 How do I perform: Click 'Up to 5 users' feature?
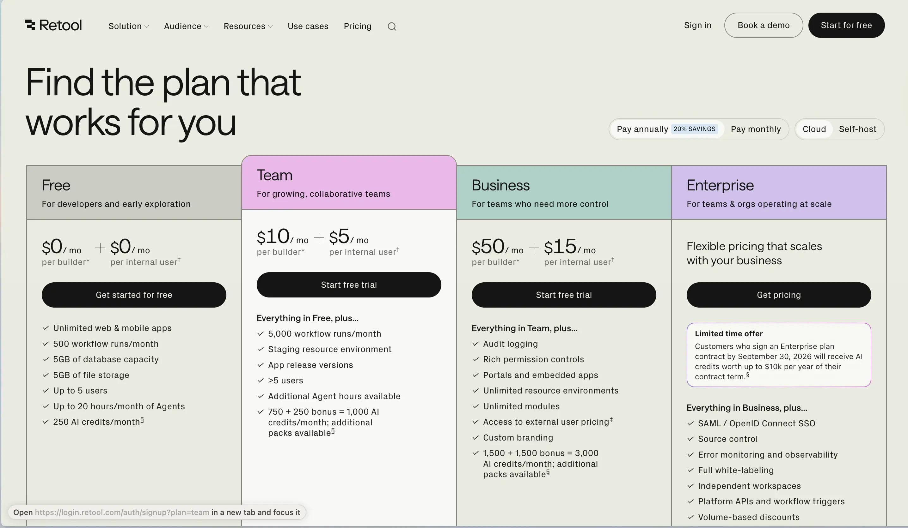pyautogui.click(x=80, y=391)
